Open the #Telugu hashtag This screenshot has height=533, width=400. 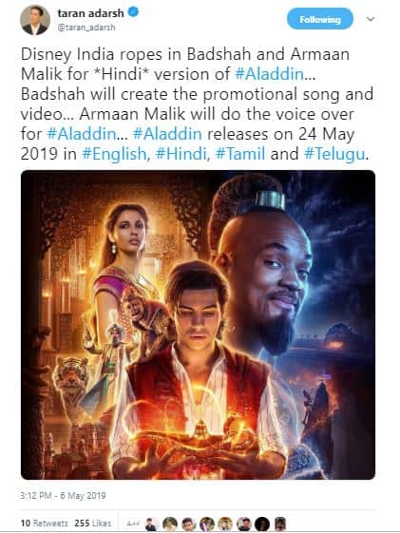point(334,153)
